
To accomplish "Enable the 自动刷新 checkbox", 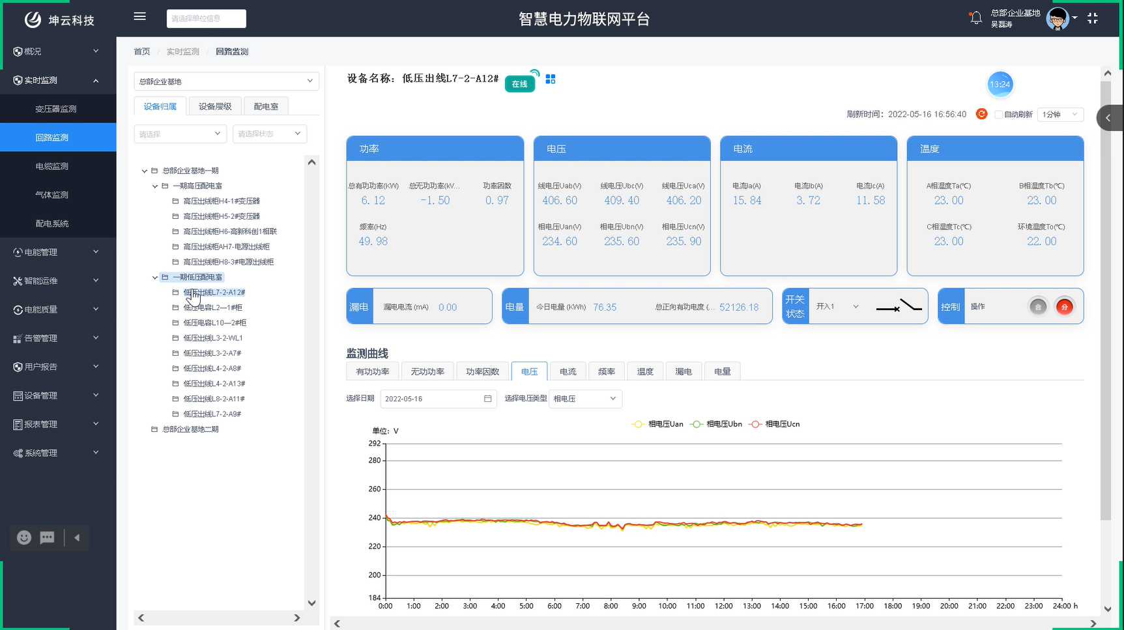I will click(x=998, y=115).
